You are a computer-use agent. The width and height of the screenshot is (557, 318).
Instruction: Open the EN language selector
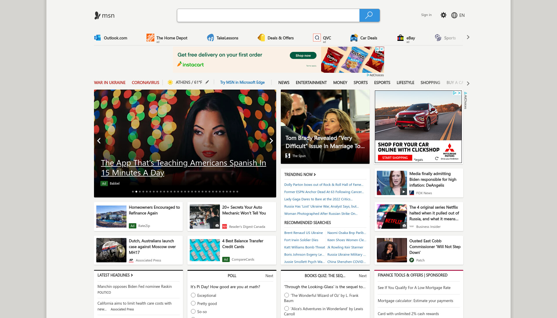462,15
